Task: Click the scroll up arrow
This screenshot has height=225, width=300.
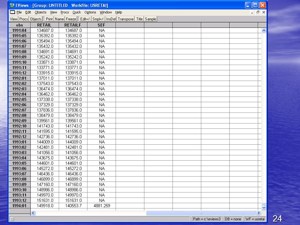Action: [264, 30]
